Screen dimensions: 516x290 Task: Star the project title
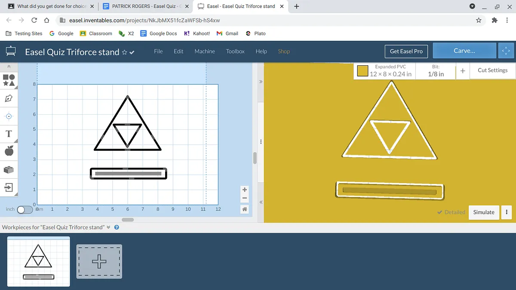pos(125,52)
